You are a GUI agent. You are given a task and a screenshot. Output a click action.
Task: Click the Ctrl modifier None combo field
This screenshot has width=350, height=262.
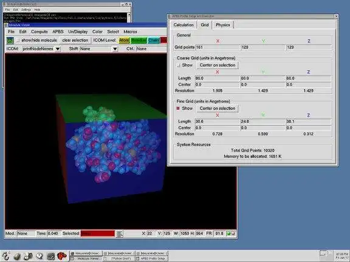coord(151,49)
